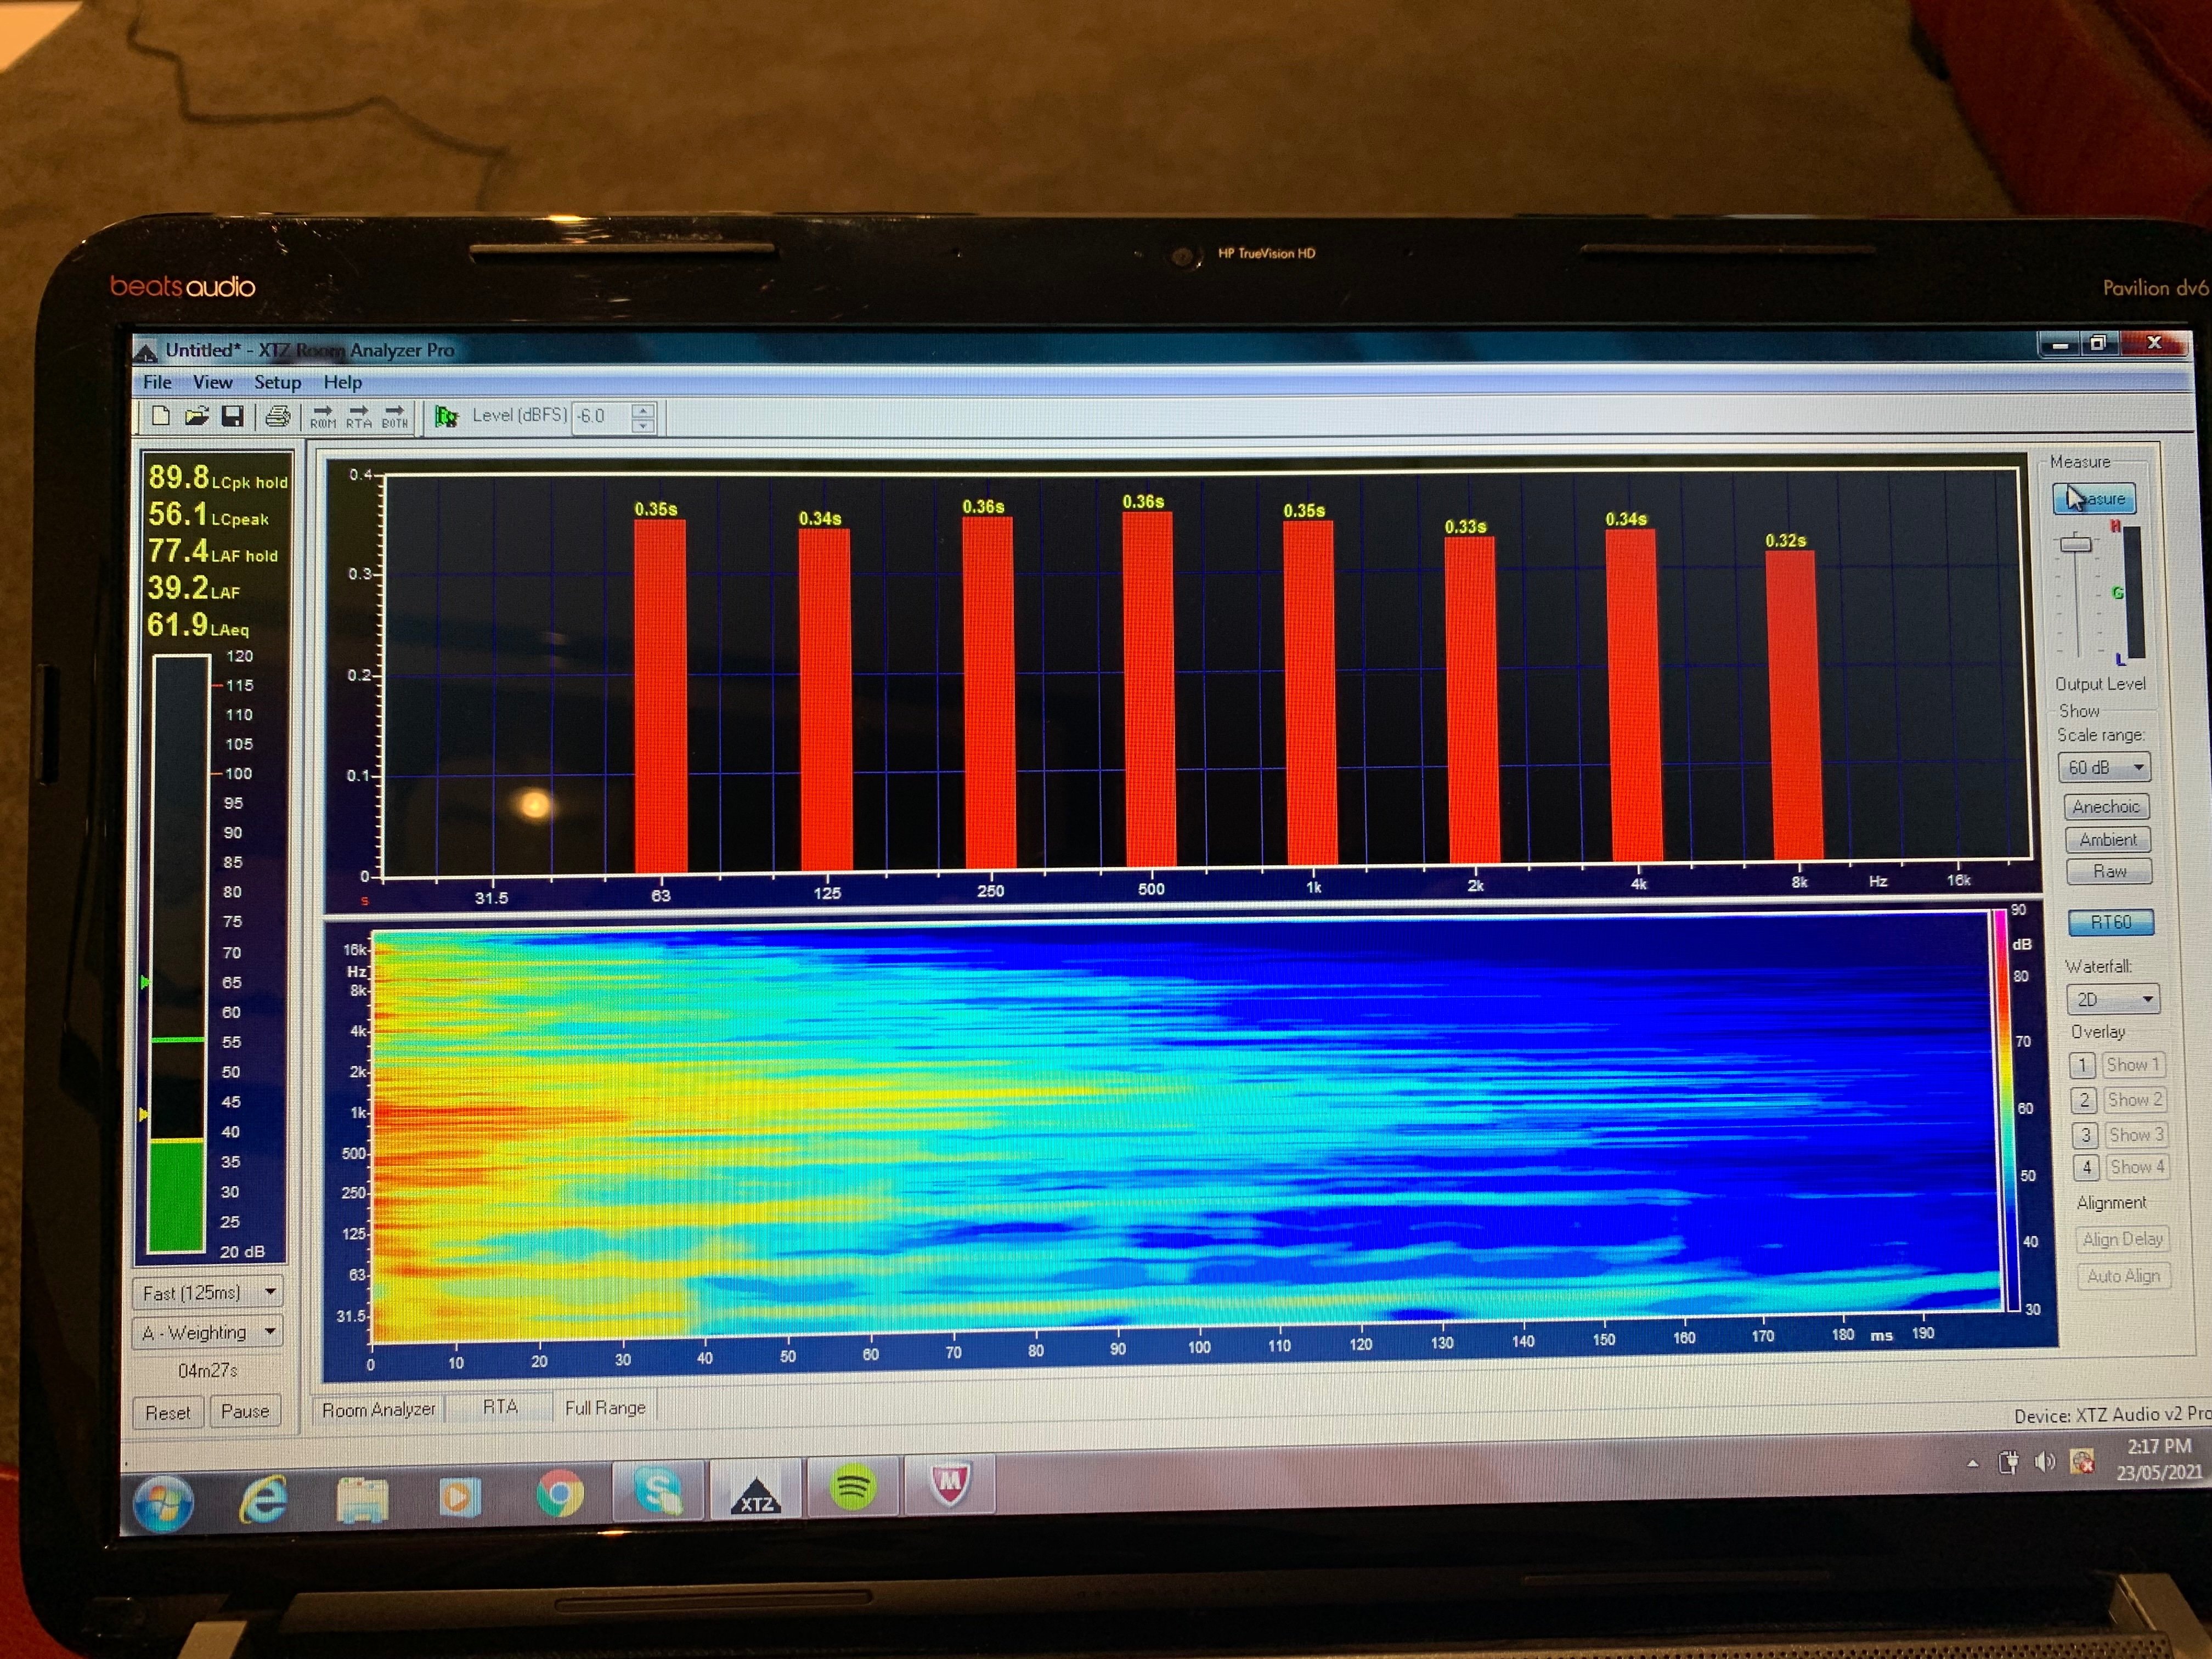Click the Save floppy disk icon
The width and height of the screenshot is (2212, 1659).
[232, 416]
